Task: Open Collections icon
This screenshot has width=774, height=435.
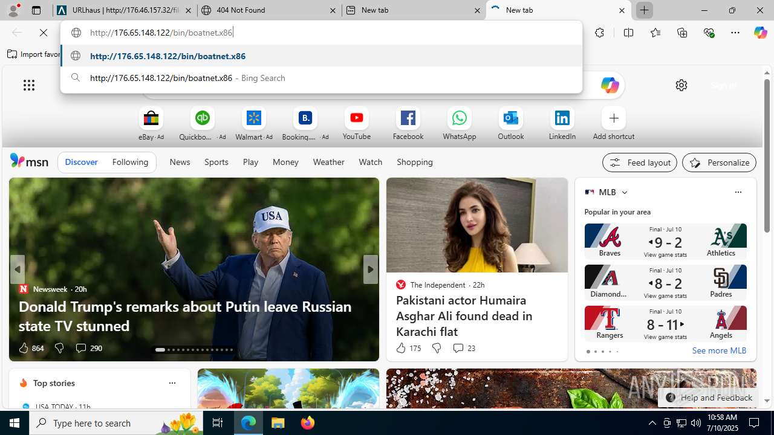Action: point(682,33)
